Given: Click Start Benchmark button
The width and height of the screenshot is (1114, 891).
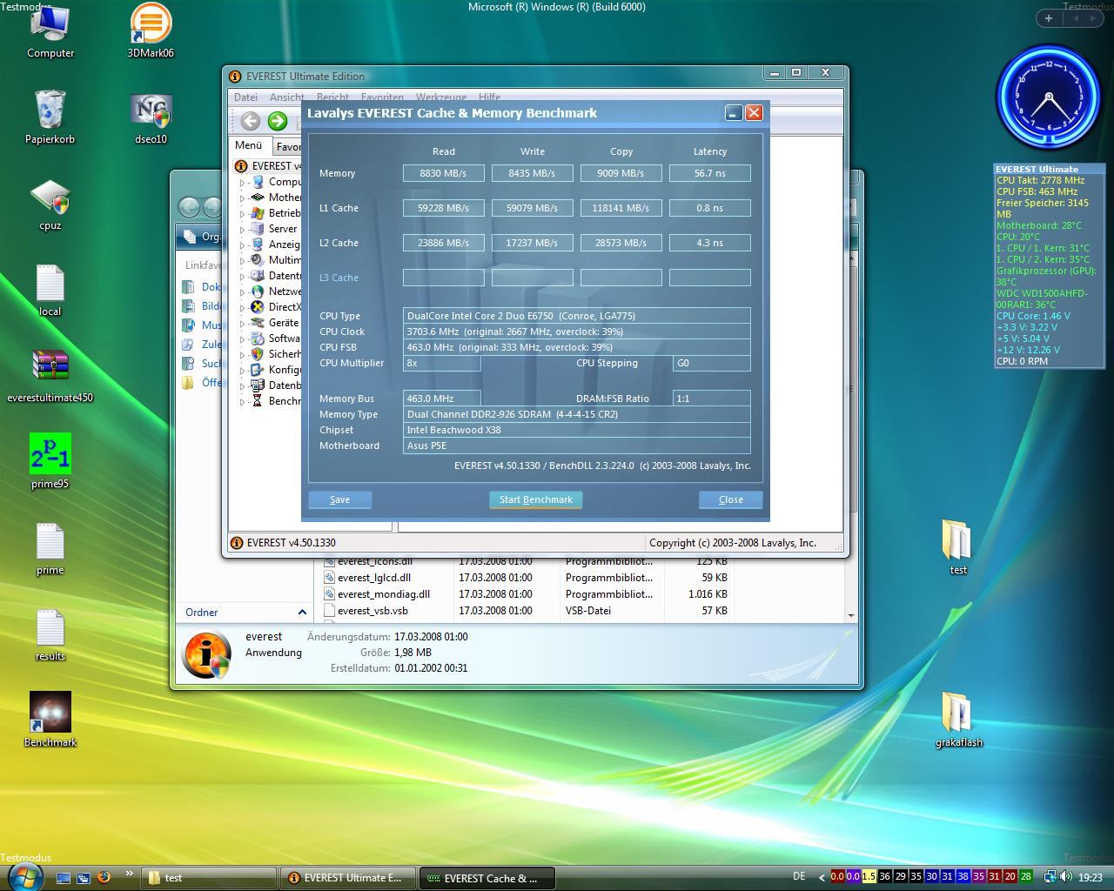Looking at the screenshot, I should click(x=535, y=499).
